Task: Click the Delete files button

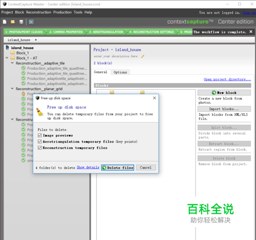Action: (x=118, y=168)
